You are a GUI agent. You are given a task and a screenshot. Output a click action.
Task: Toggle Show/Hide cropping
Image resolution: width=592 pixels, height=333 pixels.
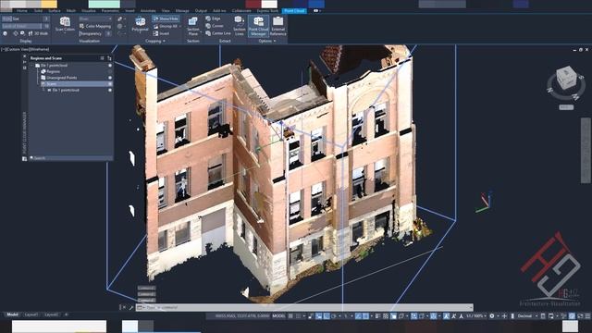point(166,18)
